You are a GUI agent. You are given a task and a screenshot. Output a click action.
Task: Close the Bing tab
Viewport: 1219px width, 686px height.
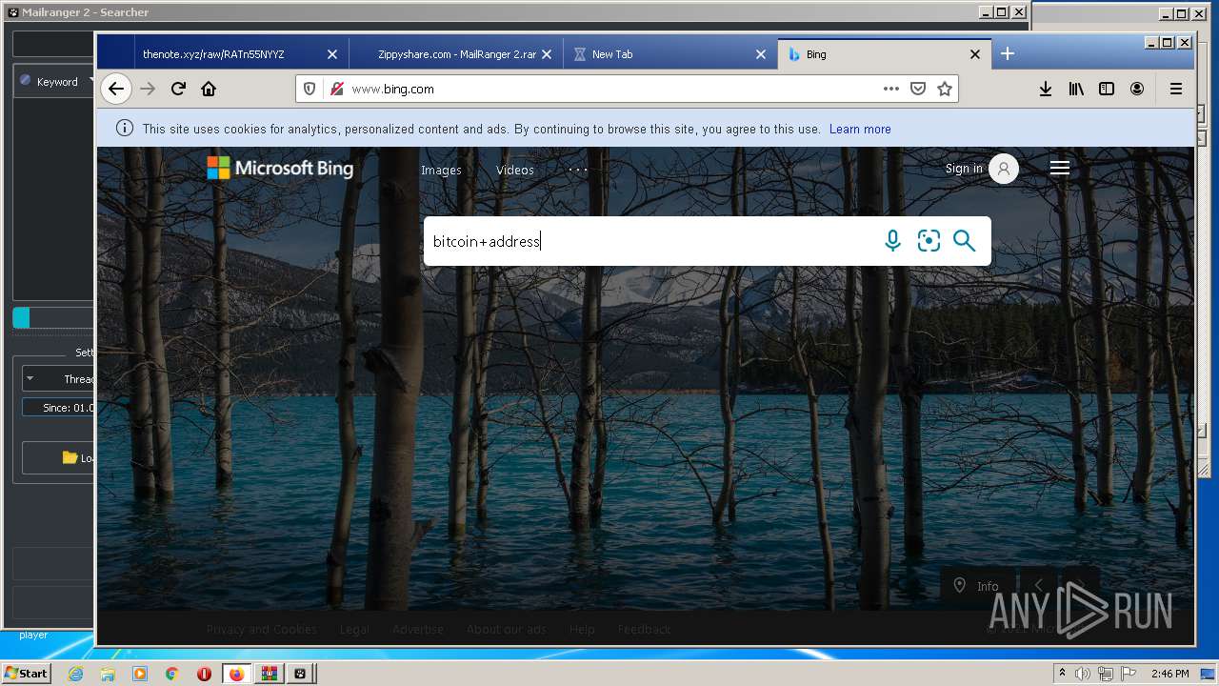[x=975, y=54]
